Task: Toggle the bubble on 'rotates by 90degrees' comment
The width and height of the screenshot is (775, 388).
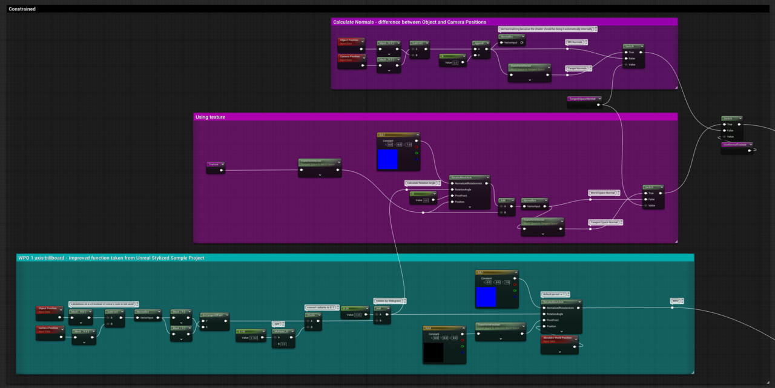Action: (404, 300)
